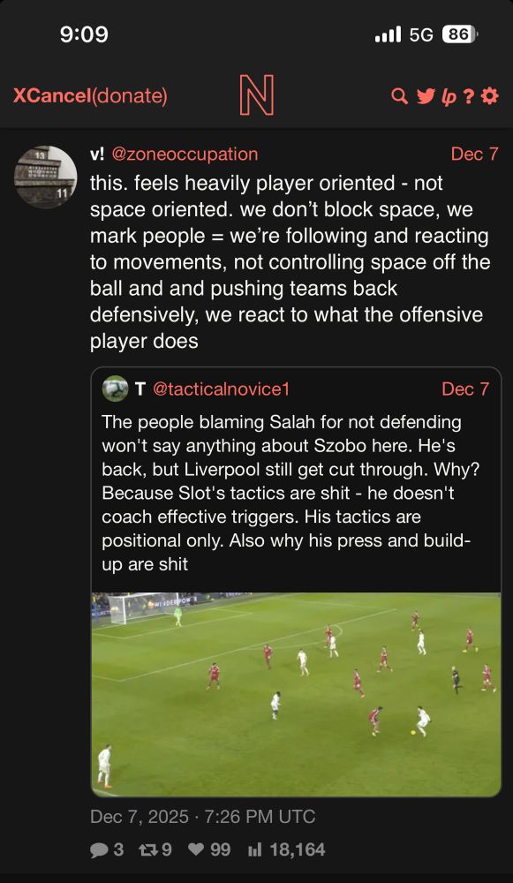The width and height of the screenshot is (513, 883).
Task: Open the Liberapay lp icon
Action: tap(449, 97)
